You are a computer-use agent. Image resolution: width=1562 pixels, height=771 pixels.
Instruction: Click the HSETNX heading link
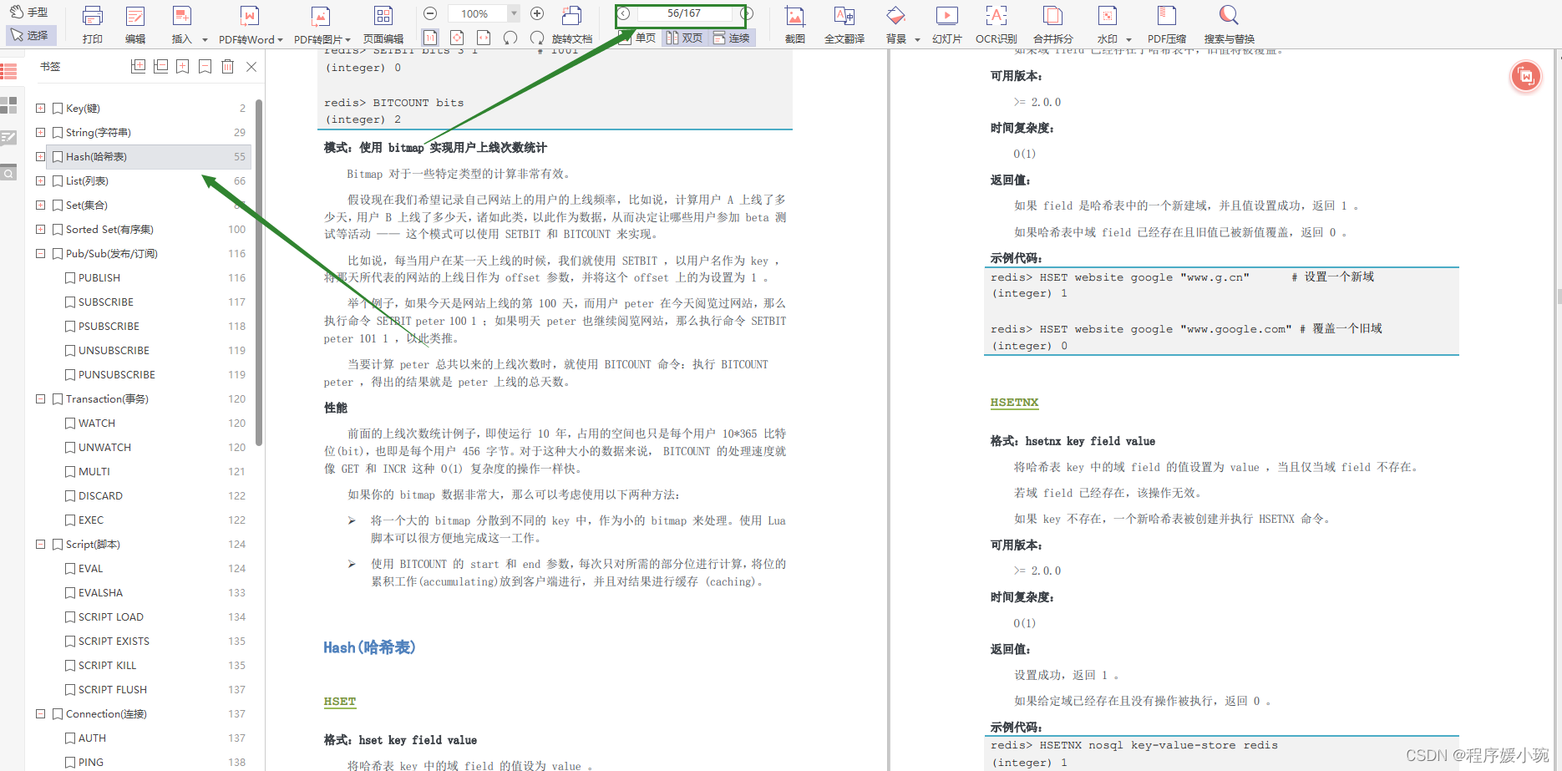coord(1014,403)
